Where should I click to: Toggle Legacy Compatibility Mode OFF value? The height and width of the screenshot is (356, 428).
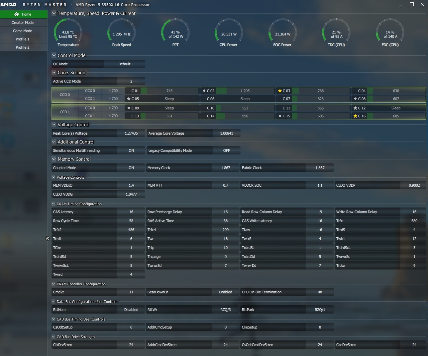tap(227, 150)
